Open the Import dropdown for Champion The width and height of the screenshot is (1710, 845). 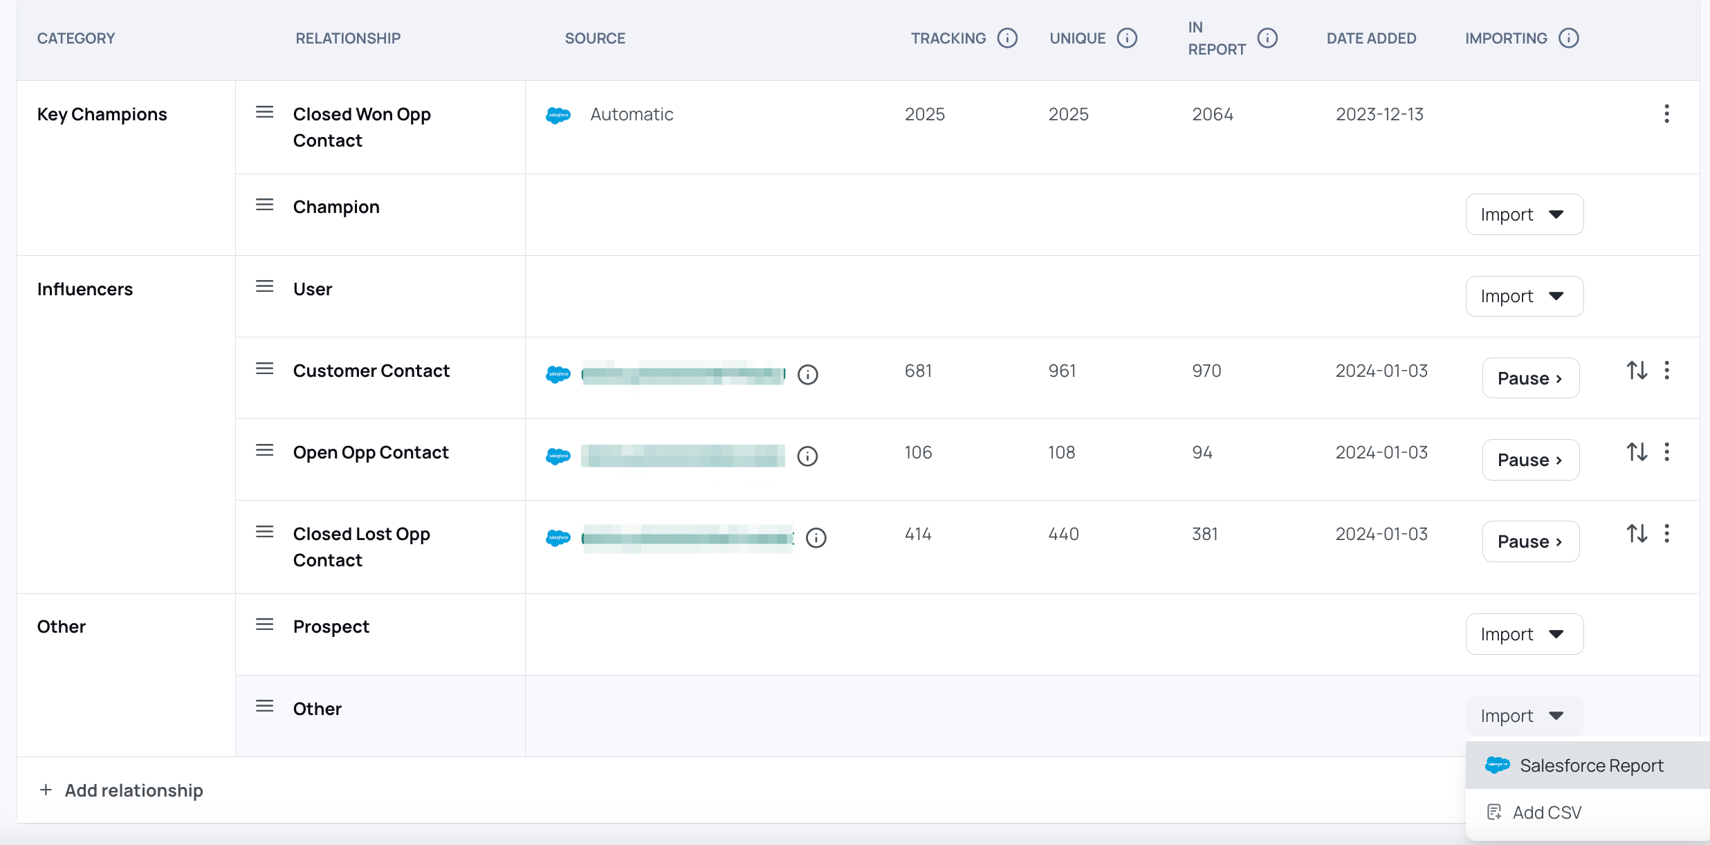coord(1524,214)
